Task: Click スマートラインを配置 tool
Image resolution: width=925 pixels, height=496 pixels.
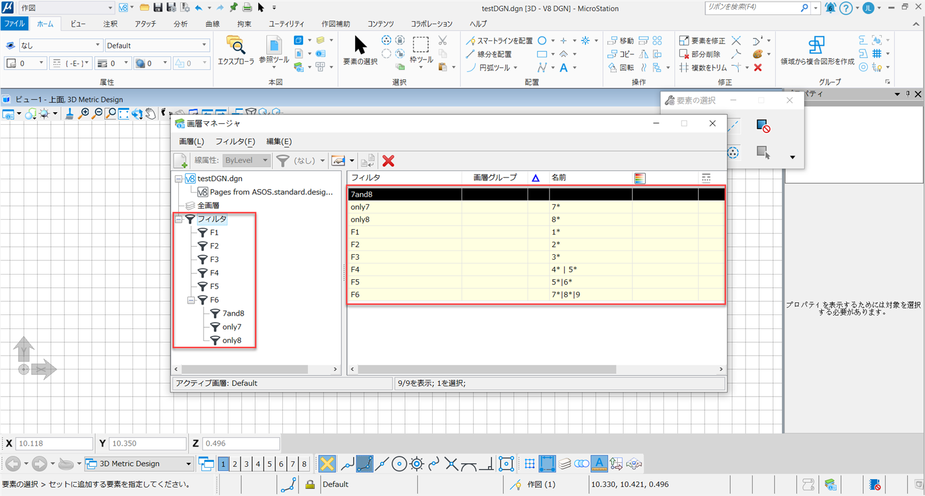Action: click(x=499, y=41)
